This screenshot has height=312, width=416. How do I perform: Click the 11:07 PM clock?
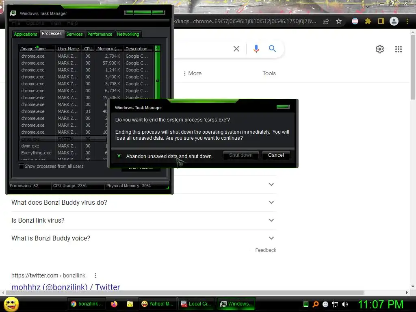click(381, 304)
